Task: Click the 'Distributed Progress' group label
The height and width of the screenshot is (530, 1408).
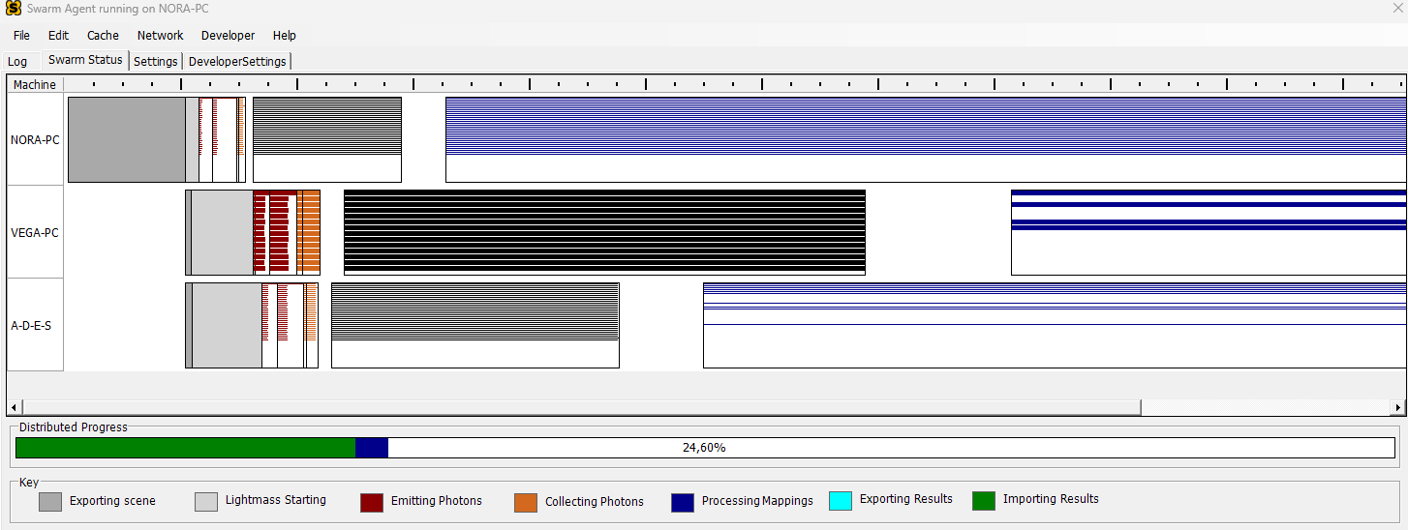Action: [74, 427]
